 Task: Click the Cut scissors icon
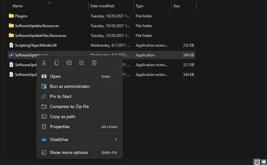[x=44, y=63]
